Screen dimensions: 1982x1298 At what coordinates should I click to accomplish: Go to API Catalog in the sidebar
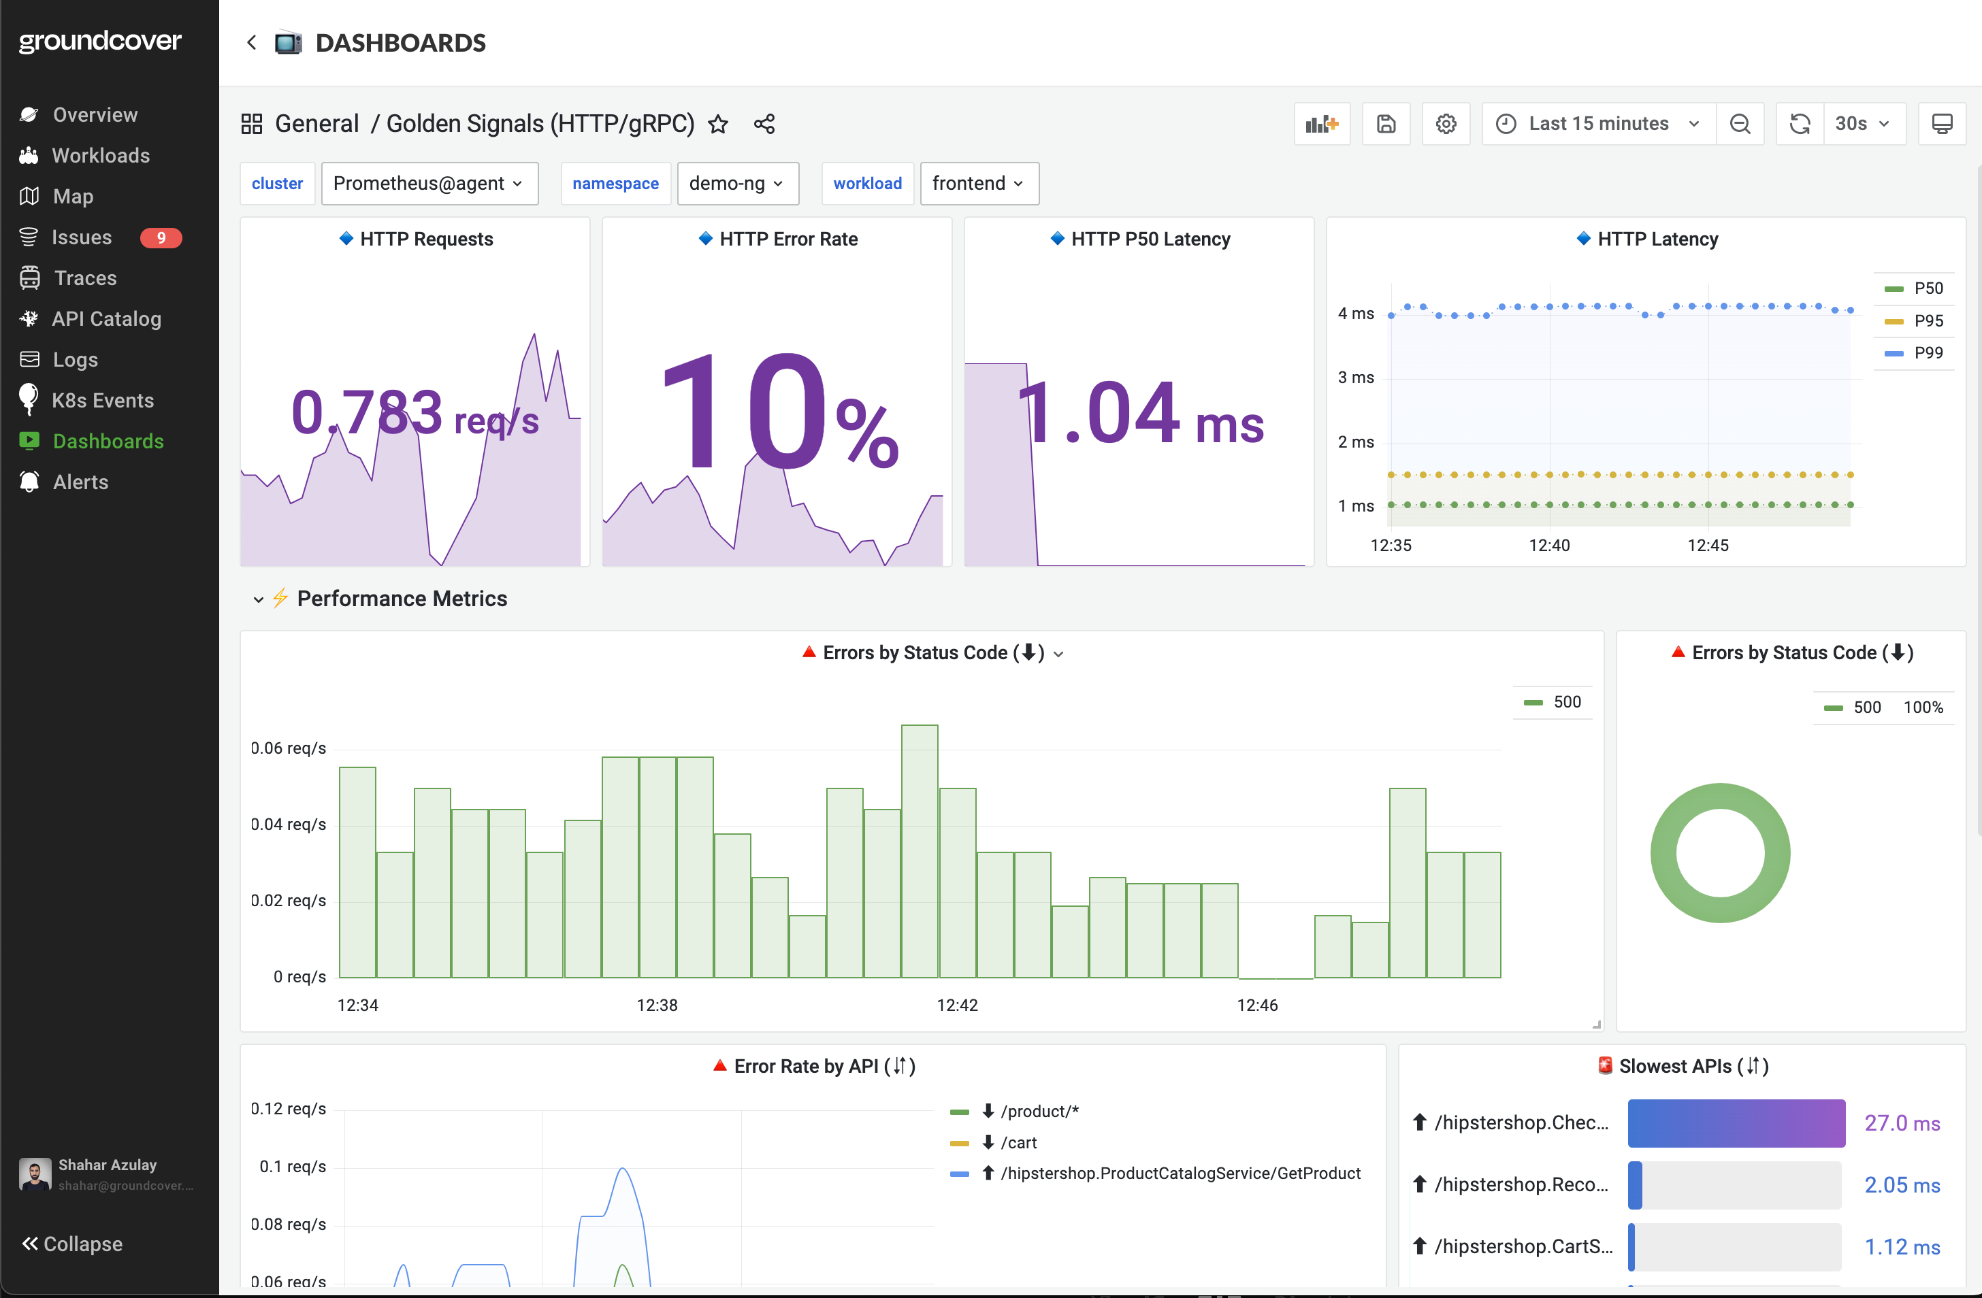tap(105, 319)
